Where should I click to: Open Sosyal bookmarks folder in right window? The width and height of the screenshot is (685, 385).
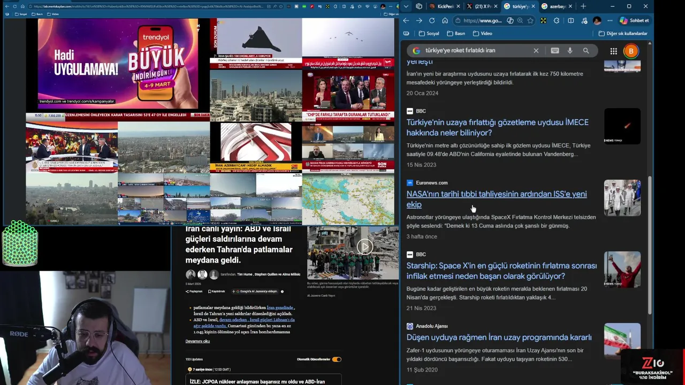pyautogui.click(x=429, y=33)
